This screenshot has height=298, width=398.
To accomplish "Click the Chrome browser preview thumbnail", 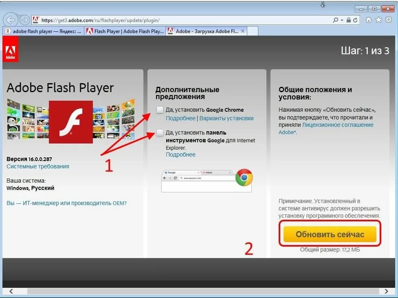I will click(x=207, y=181).
